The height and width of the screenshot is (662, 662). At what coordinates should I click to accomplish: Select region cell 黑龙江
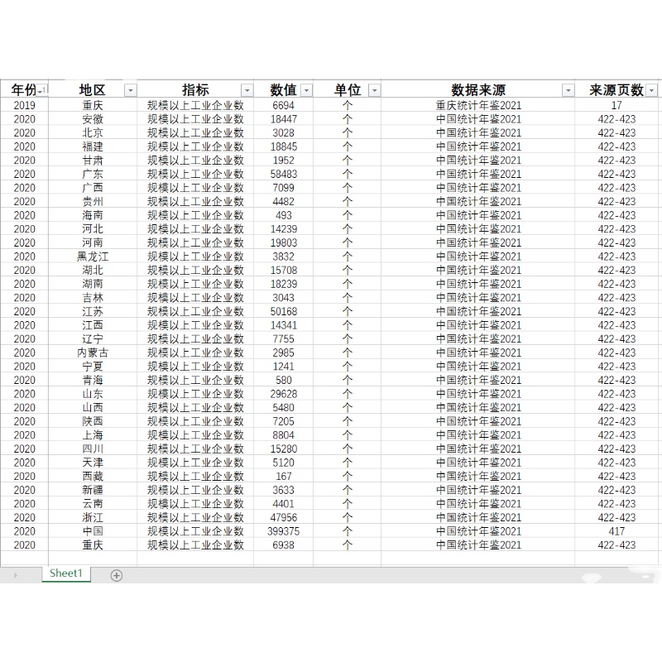point(93,257)
